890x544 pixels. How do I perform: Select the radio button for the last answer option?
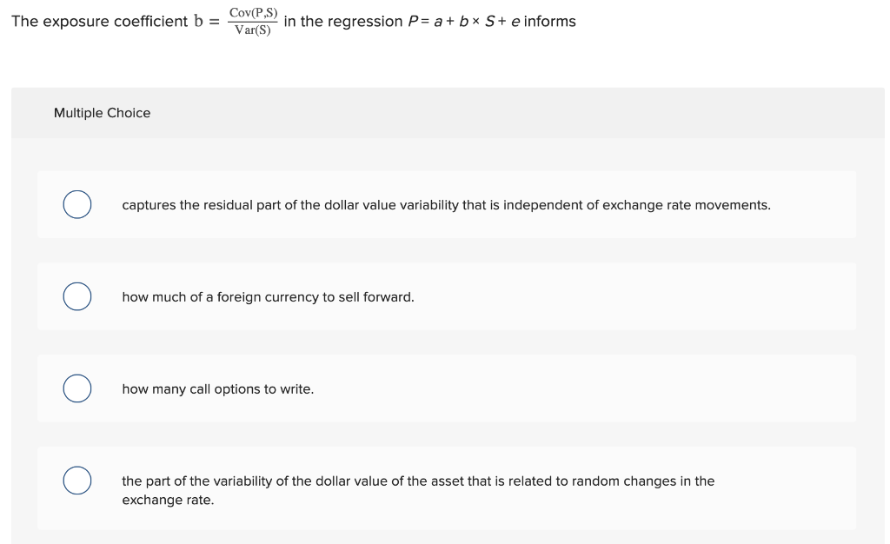coord(76,479)
